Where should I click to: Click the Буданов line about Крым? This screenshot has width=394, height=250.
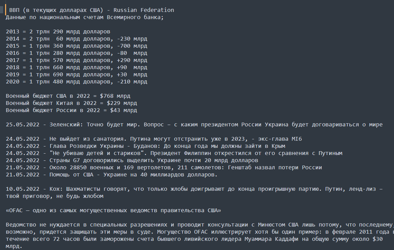(145, 146)
